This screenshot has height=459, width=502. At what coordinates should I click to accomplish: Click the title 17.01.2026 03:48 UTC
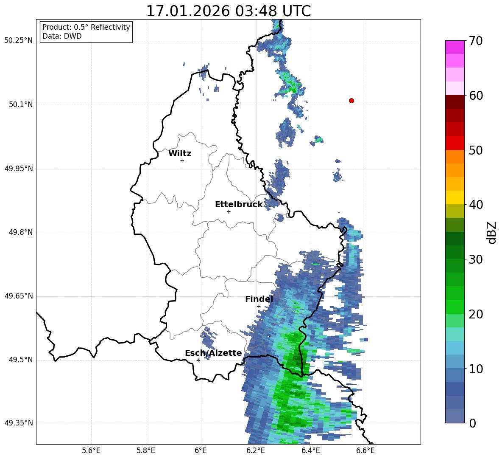[229, 11]
